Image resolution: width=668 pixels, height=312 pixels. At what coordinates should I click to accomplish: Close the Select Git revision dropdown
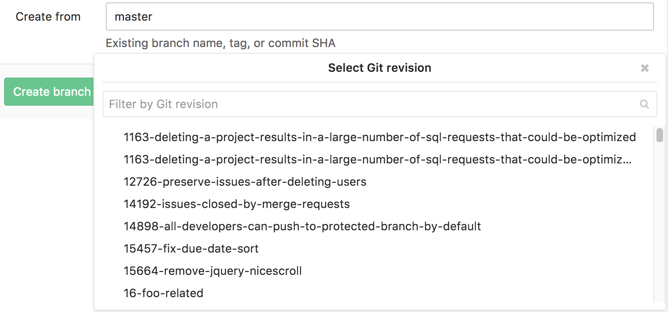click(644, 68)
